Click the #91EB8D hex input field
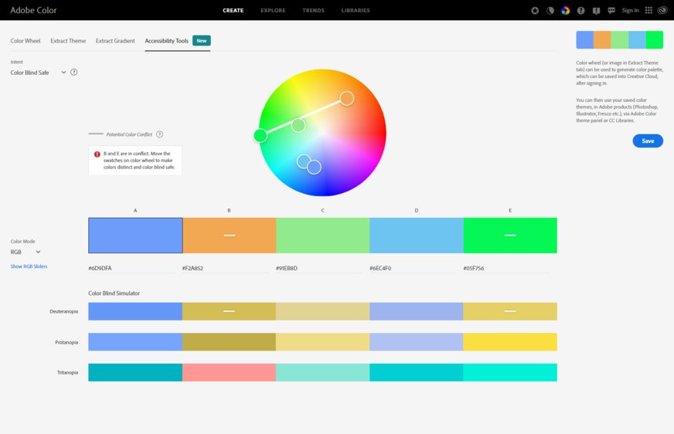This screenshot has width=674, height=434. [322, 269]
